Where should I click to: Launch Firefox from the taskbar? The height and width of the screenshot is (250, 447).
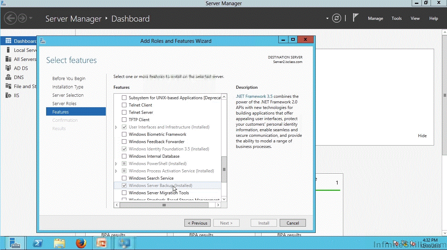(x=81, y=243)
